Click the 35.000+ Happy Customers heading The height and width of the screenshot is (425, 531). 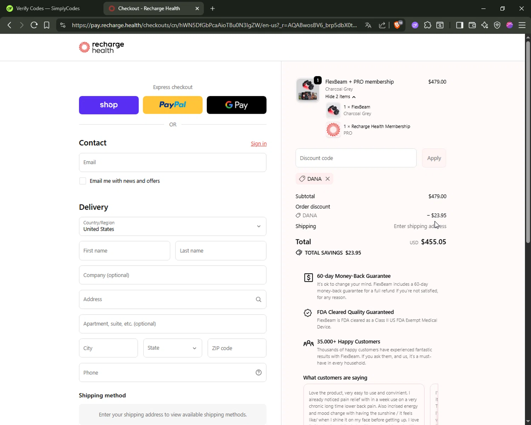[x=348, y=342]
